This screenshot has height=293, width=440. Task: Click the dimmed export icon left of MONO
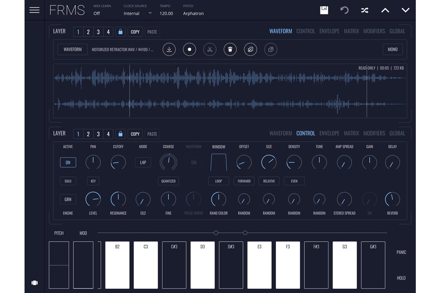tap(271, 49)
